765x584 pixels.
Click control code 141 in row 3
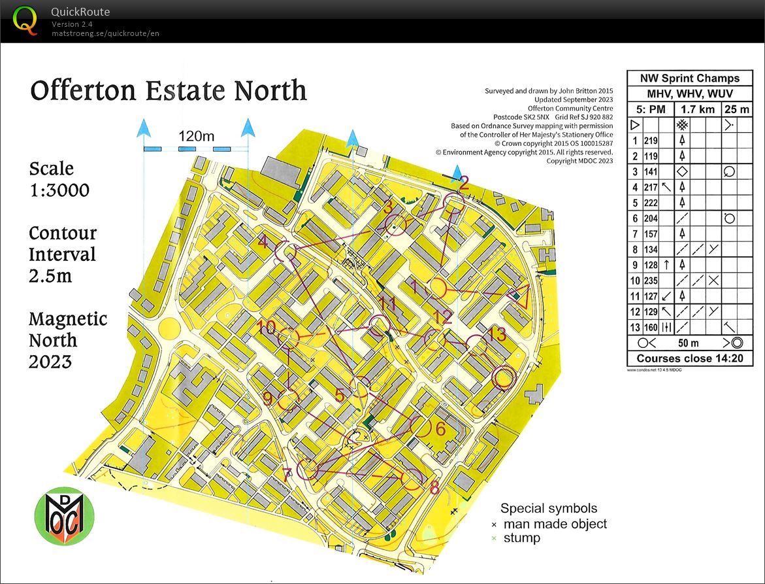[651, 172]
